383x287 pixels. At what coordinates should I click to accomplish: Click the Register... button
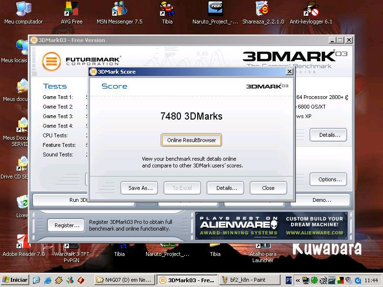[66, 225]
